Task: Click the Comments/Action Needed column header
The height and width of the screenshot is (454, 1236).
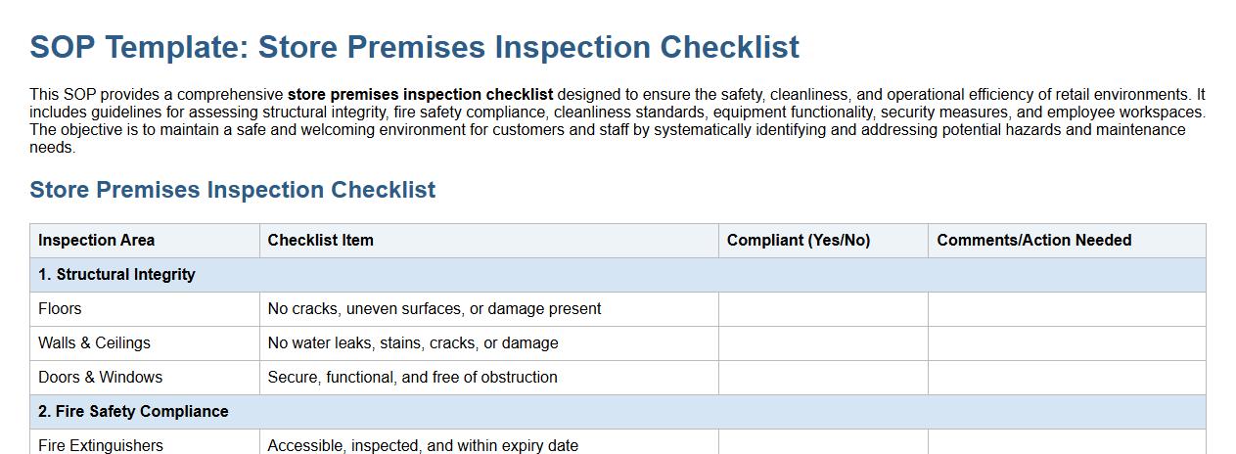Action: point(1033,241)
